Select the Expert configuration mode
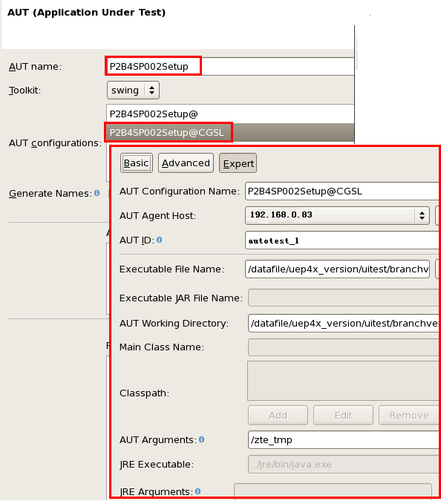The width and height of the screenshot is (441, 501). pos(238,163)
